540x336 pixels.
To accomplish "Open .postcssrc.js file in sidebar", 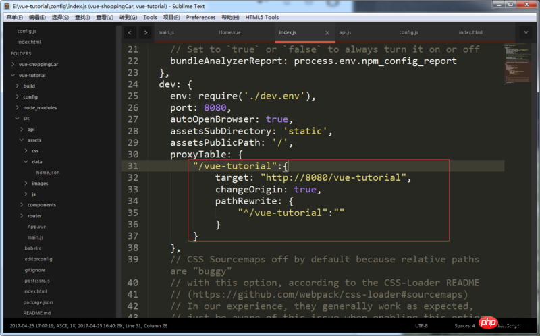I will pos(36,281).
